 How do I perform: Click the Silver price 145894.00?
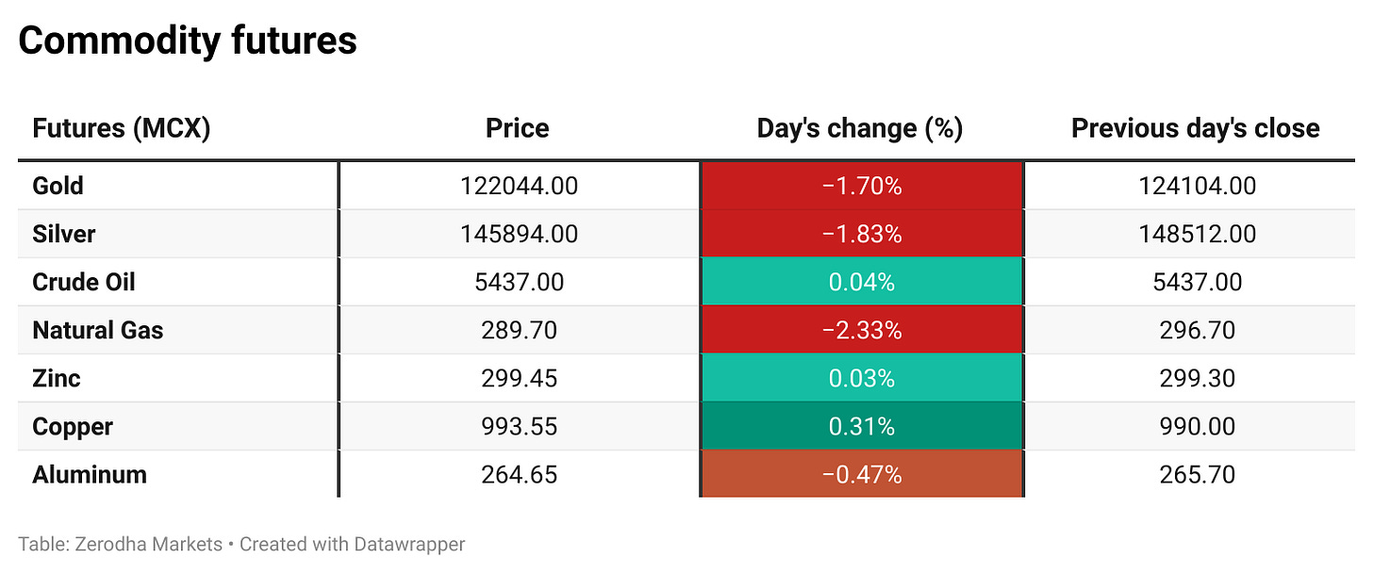point(519,234)
